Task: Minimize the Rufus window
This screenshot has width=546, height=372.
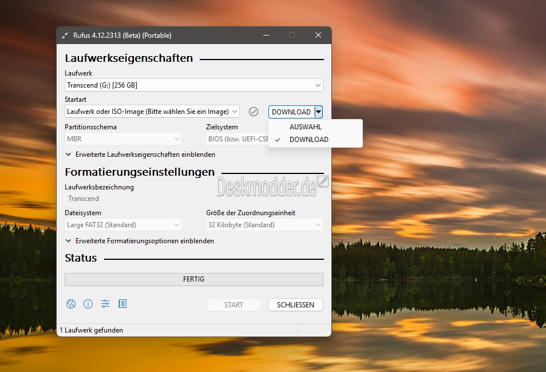Action: click(x=266, y=35)
